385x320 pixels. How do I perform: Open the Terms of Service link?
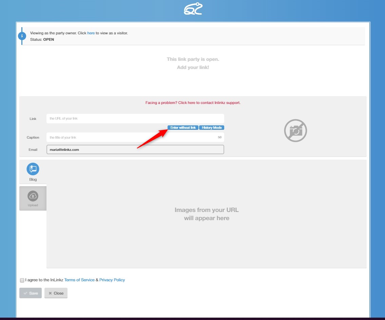click(x=79, y=280)
